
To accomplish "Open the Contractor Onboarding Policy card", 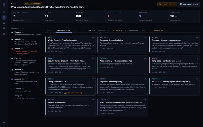I will [x=122, y=44].
